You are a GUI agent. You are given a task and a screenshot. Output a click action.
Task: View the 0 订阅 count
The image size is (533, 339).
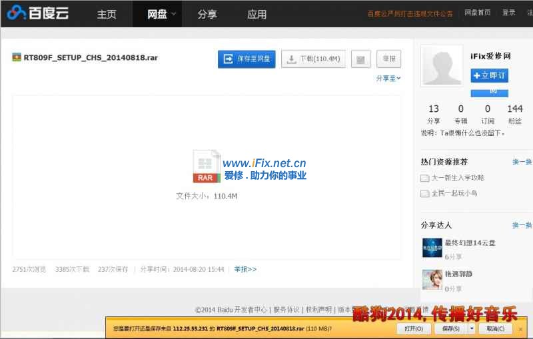click(488, 114)
